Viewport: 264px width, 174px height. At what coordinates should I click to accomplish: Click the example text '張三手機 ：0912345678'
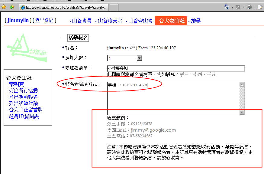[130, 124]
